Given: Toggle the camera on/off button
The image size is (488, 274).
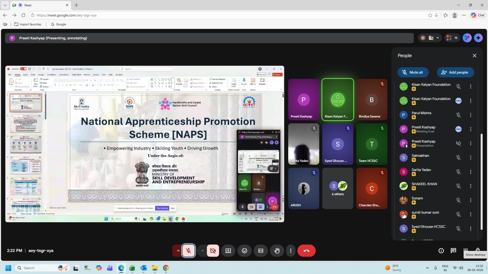Looking at the screenshot, I should tap(213, 251).
